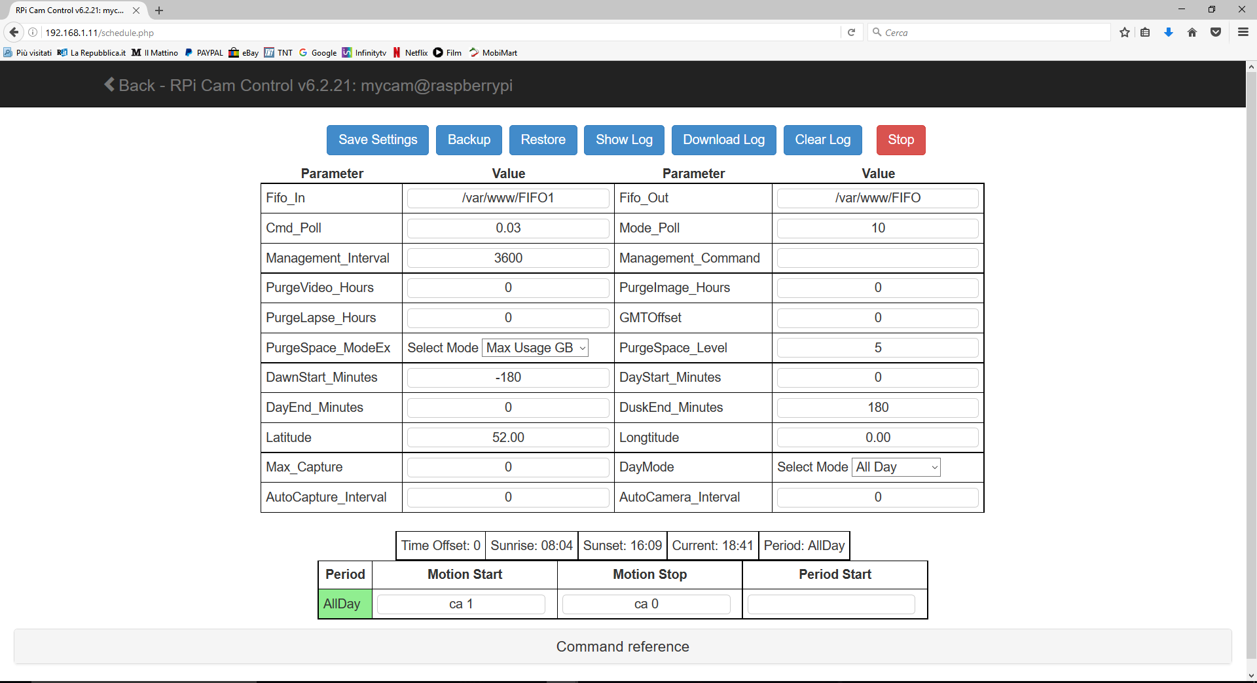Image resolution: width=1257 pixels, height=683 pixels.
Task: Reload the page with the refresh icon
Action: coord(851,32)
